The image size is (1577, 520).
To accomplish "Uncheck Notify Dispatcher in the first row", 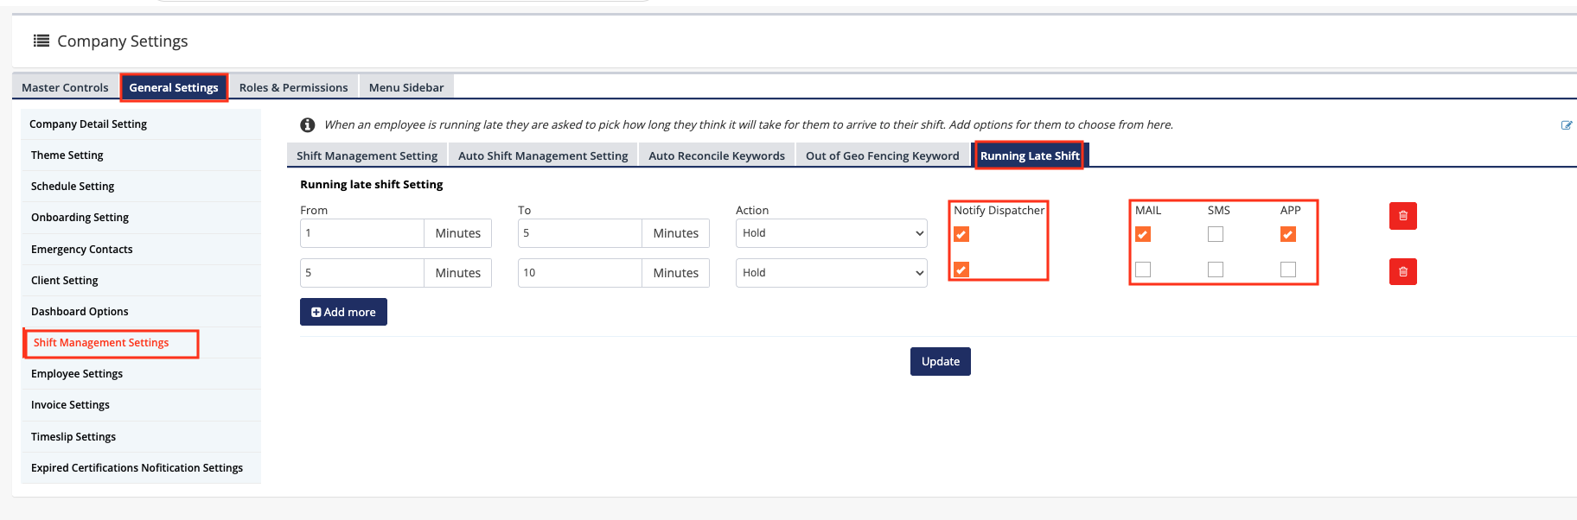I will click(961, 234).
